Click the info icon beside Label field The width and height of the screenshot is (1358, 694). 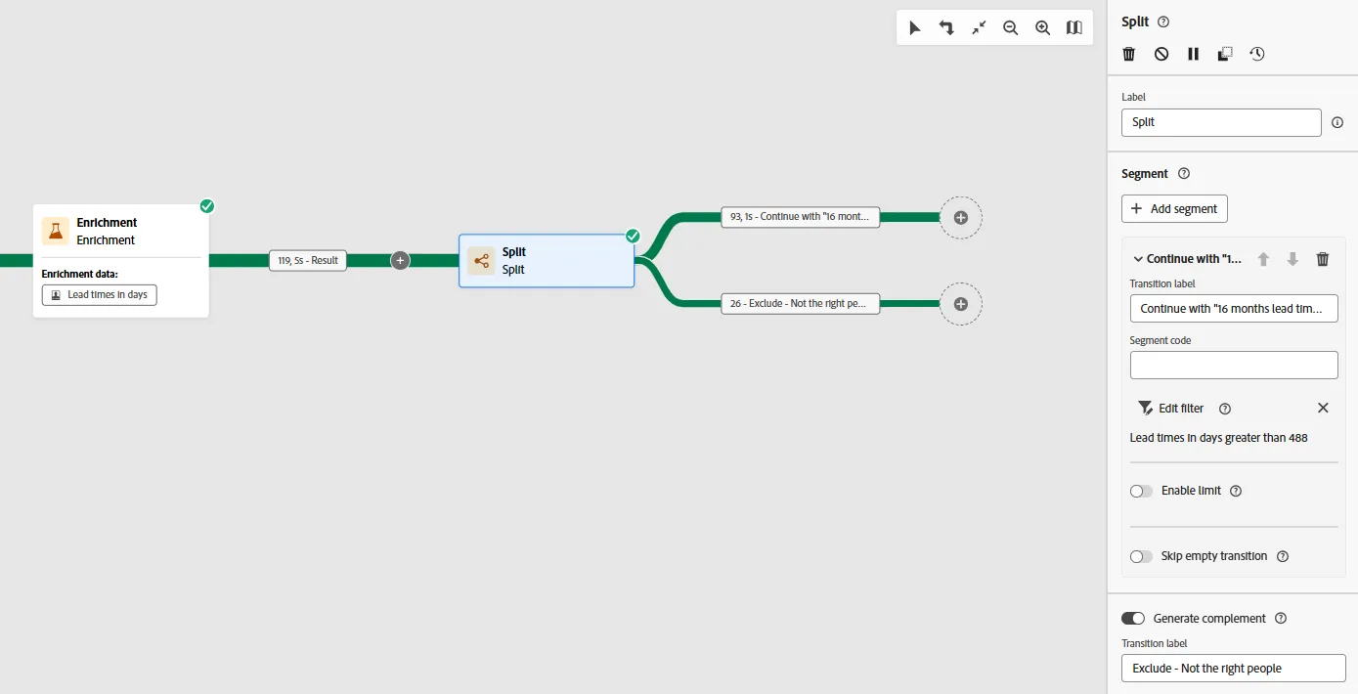[1338, 123]
